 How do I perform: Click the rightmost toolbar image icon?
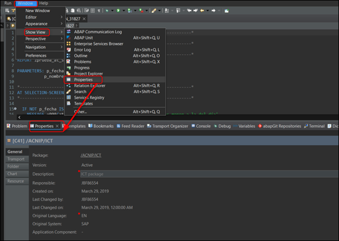(226, 11)
